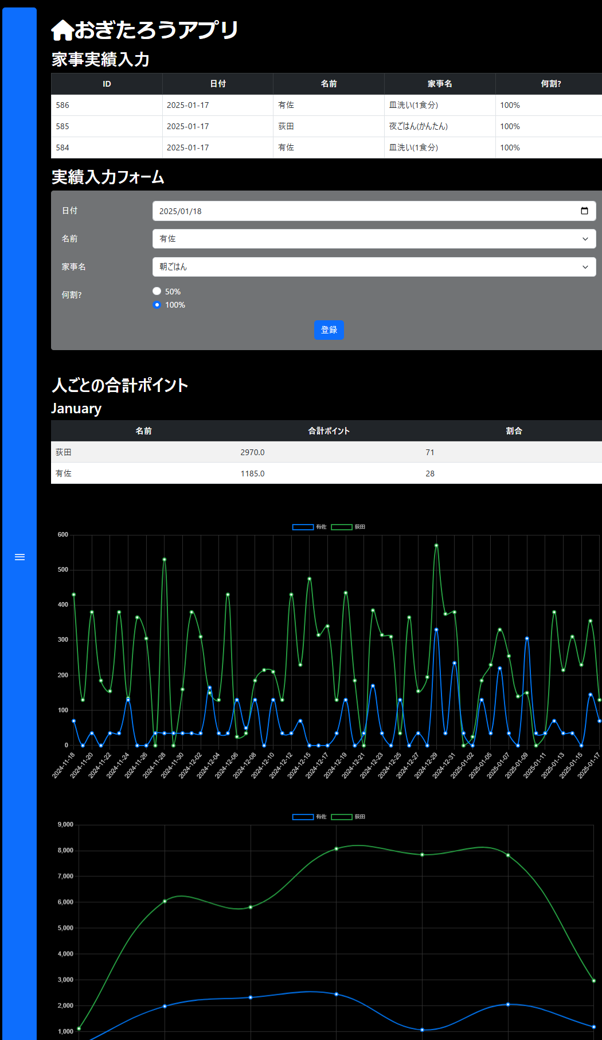
Task: Click 有佐 row in monthly points table
Action: pyautogui.click(x=326, y=474)
